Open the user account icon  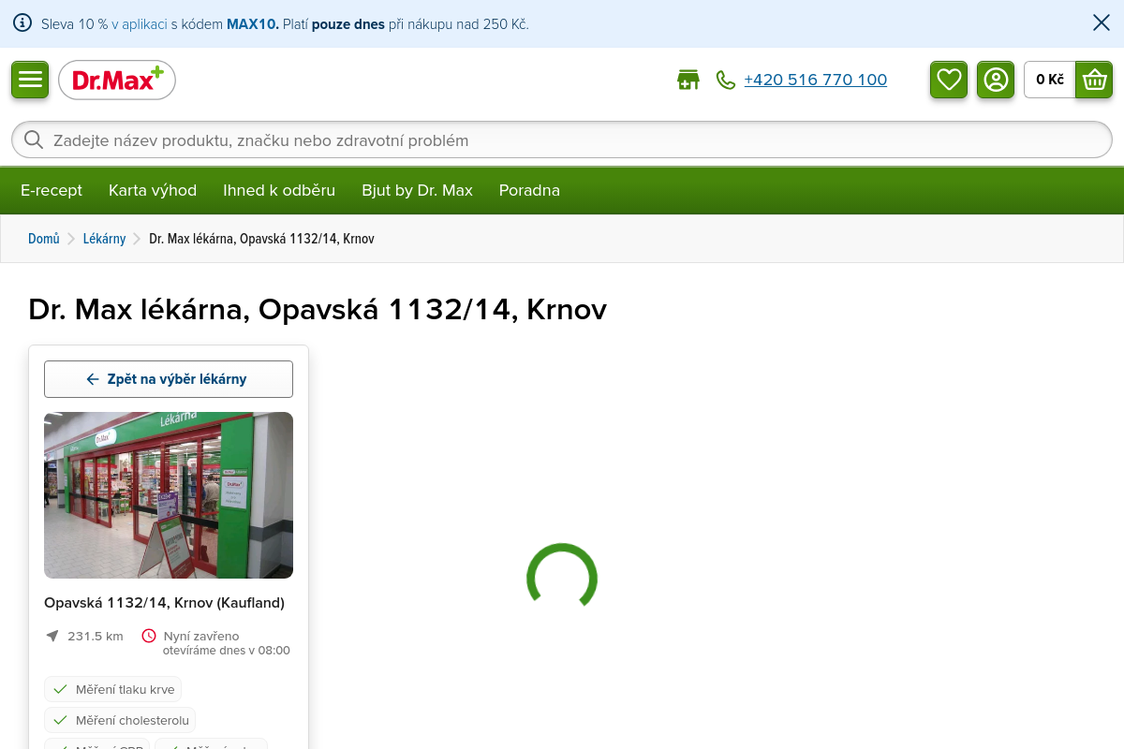(x=996, y=80)
